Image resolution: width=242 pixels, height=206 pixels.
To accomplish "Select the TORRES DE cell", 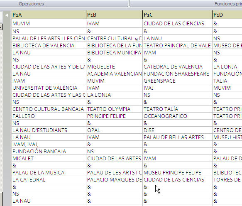I will point(227,179).
